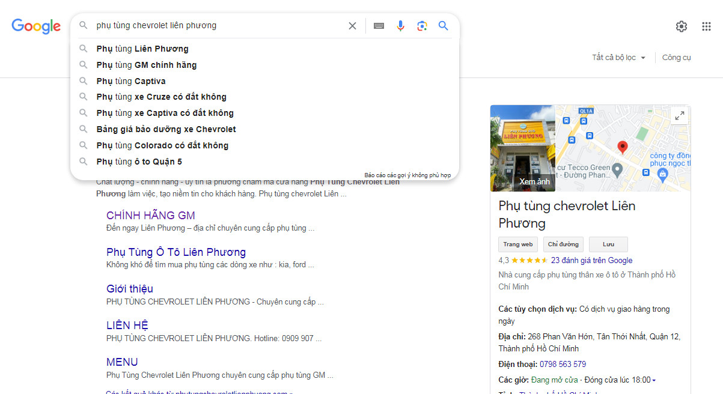This screenshot has height=394, width=723.
Task: Click the Google logo to go home
Action: click(36, 26)
